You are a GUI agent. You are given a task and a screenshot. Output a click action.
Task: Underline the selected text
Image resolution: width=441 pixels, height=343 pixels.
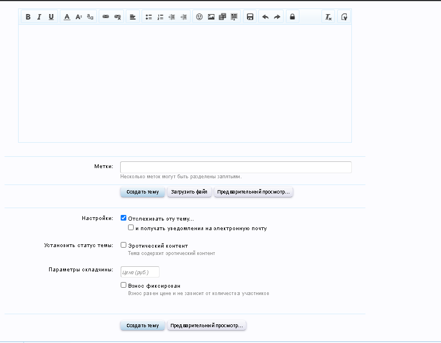[51, 17]
